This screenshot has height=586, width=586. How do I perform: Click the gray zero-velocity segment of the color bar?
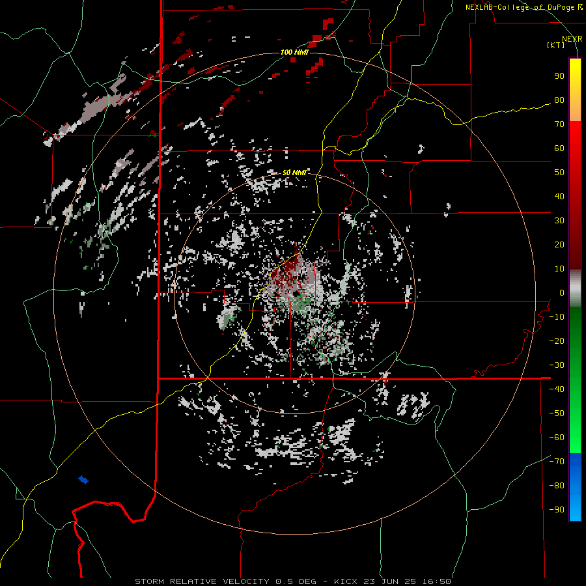point(575,288)
